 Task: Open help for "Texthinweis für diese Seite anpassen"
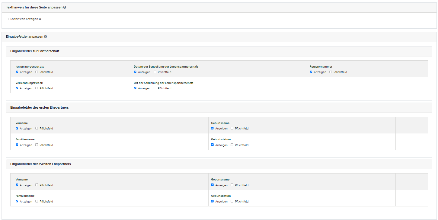coord(64,7)
